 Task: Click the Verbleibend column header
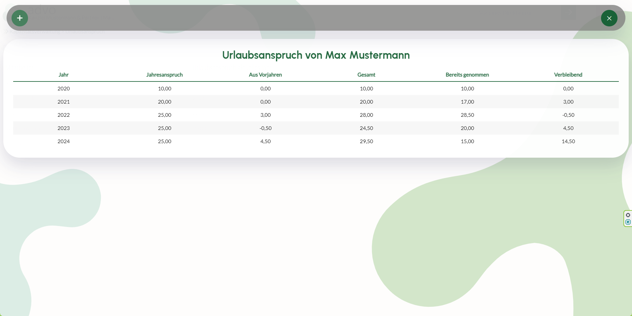point(568,75)
